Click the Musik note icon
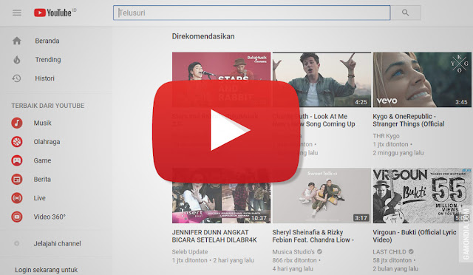 point(17,123)
